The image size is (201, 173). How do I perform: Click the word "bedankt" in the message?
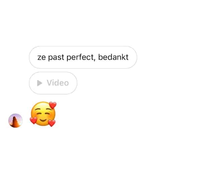tap(113, 57)
